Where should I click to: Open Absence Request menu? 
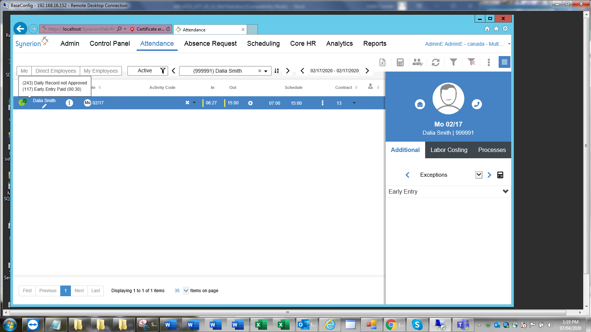pos(211,44)
